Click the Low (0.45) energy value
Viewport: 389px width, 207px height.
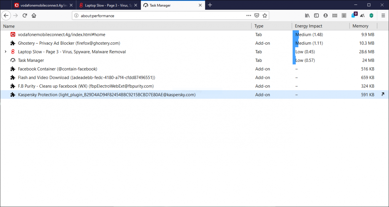pyautogui.click(x=305, y=52)
